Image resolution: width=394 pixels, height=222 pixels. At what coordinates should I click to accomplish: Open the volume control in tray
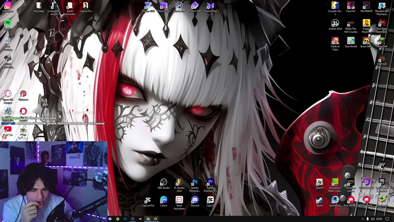372,219
